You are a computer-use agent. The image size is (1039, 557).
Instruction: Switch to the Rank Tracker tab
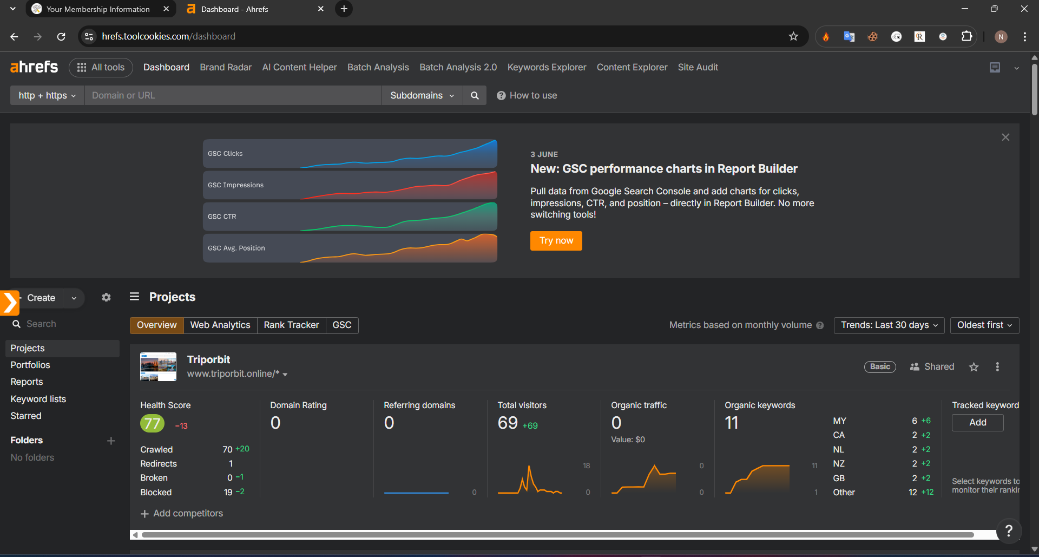(291, 325)
